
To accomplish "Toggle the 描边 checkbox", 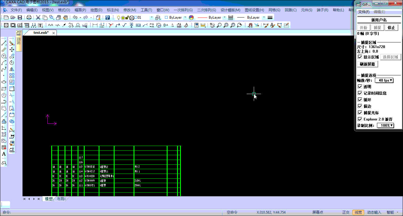I will pos(360,106).
